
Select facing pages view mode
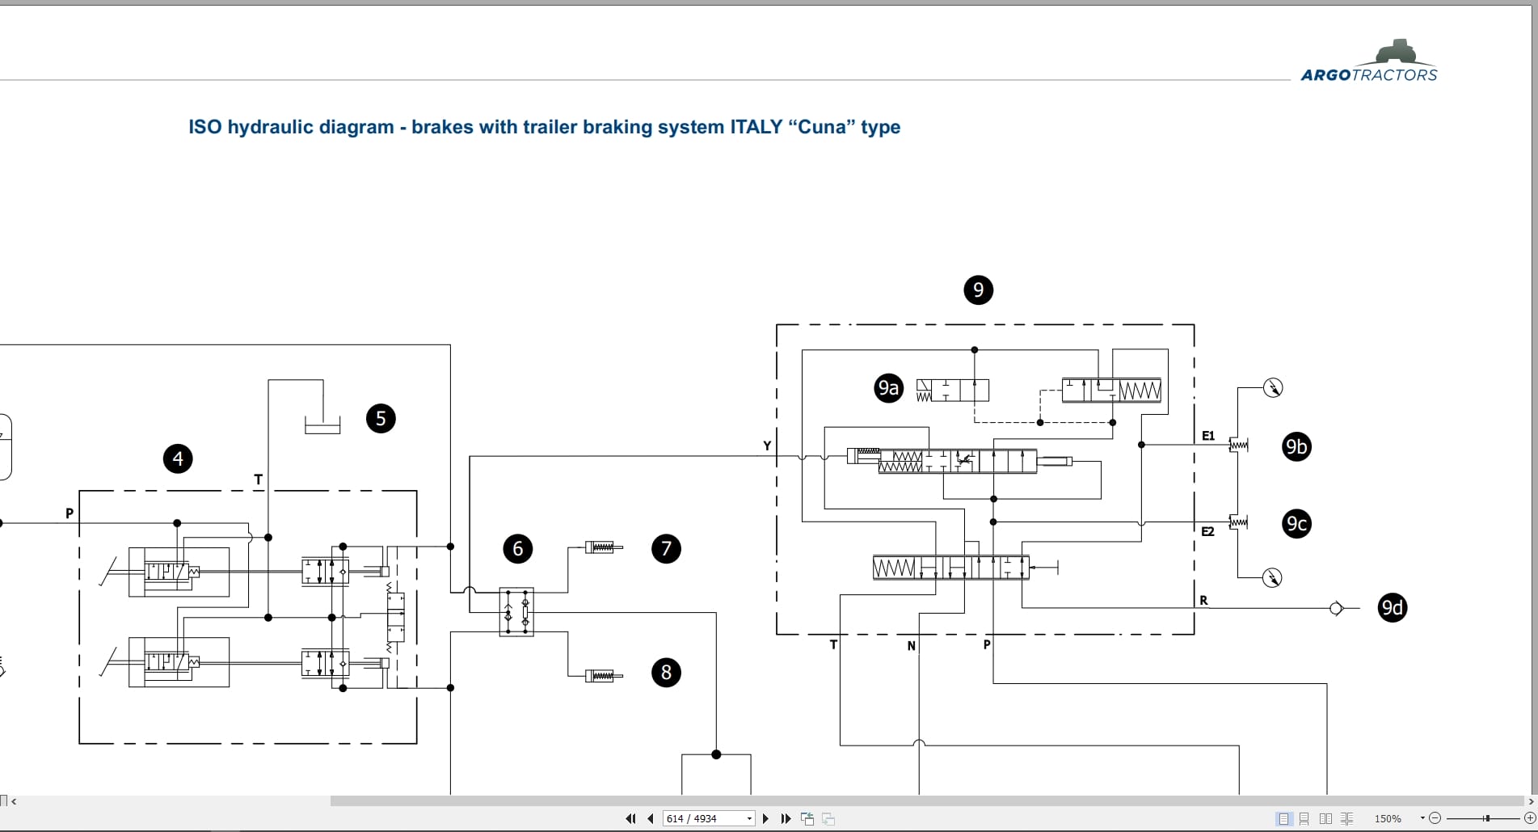[x=1325, y=818]
